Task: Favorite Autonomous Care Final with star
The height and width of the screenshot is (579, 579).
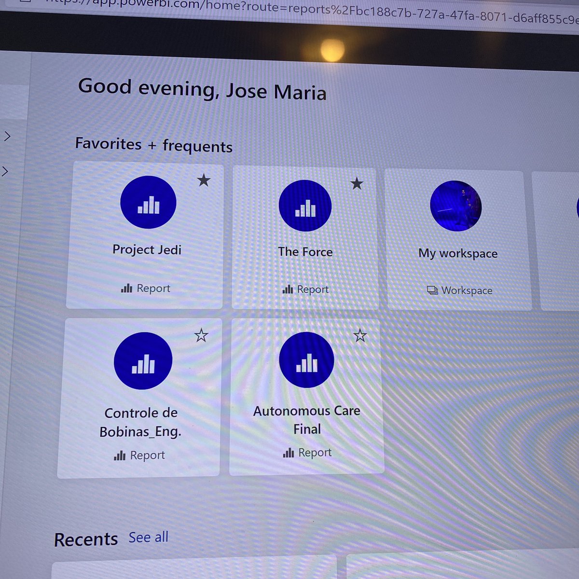Action: pos(360,335)
